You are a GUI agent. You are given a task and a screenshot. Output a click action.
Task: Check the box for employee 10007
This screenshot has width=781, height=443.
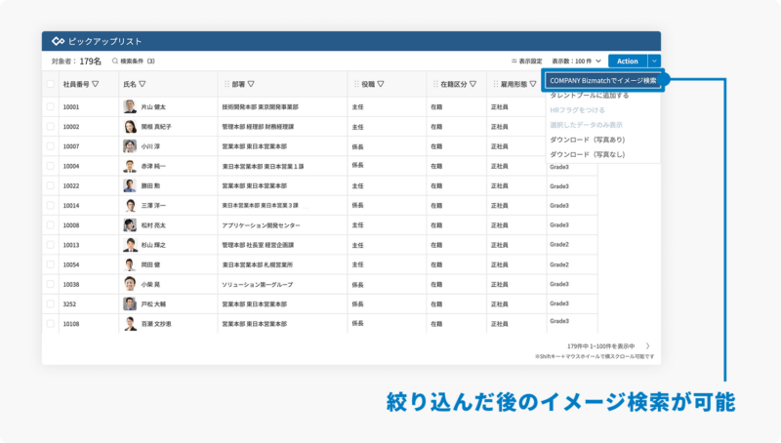(51, 146)
